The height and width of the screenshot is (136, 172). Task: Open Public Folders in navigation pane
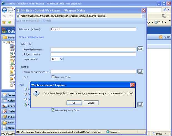(8, 117)
